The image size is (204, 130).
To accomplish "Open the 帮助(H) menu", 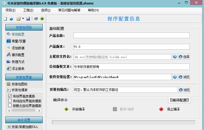I will (x=93, y=10).
